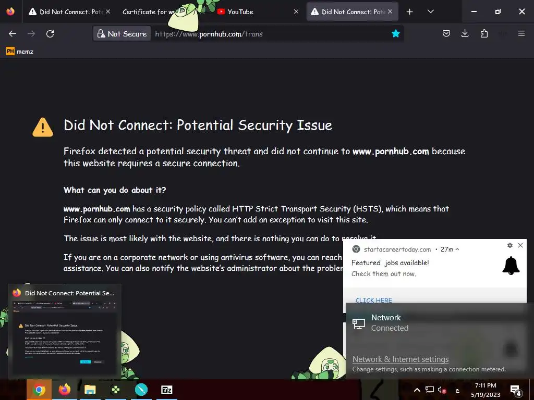Click the notification bell image

[x=511, y=266]
